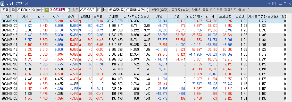Click the 금액(백만) column header
The height and width of the screenshot is (102, 292).
click(131, 16)
